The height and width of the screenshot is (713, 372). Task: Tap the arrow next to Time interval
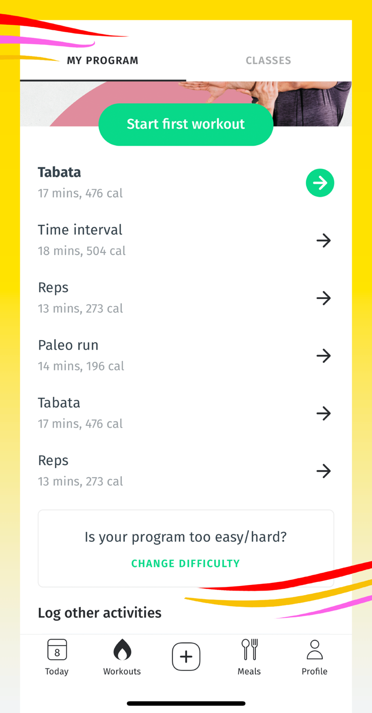pos(323,240)
